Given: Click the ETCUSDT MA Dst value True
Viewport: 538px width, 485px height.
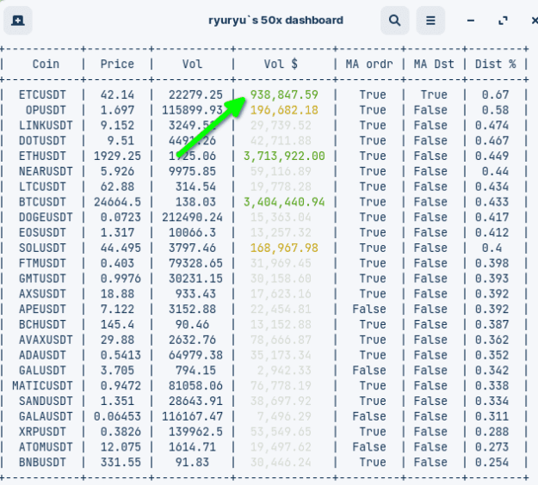Looking at the screenshot, I should 434,95.
